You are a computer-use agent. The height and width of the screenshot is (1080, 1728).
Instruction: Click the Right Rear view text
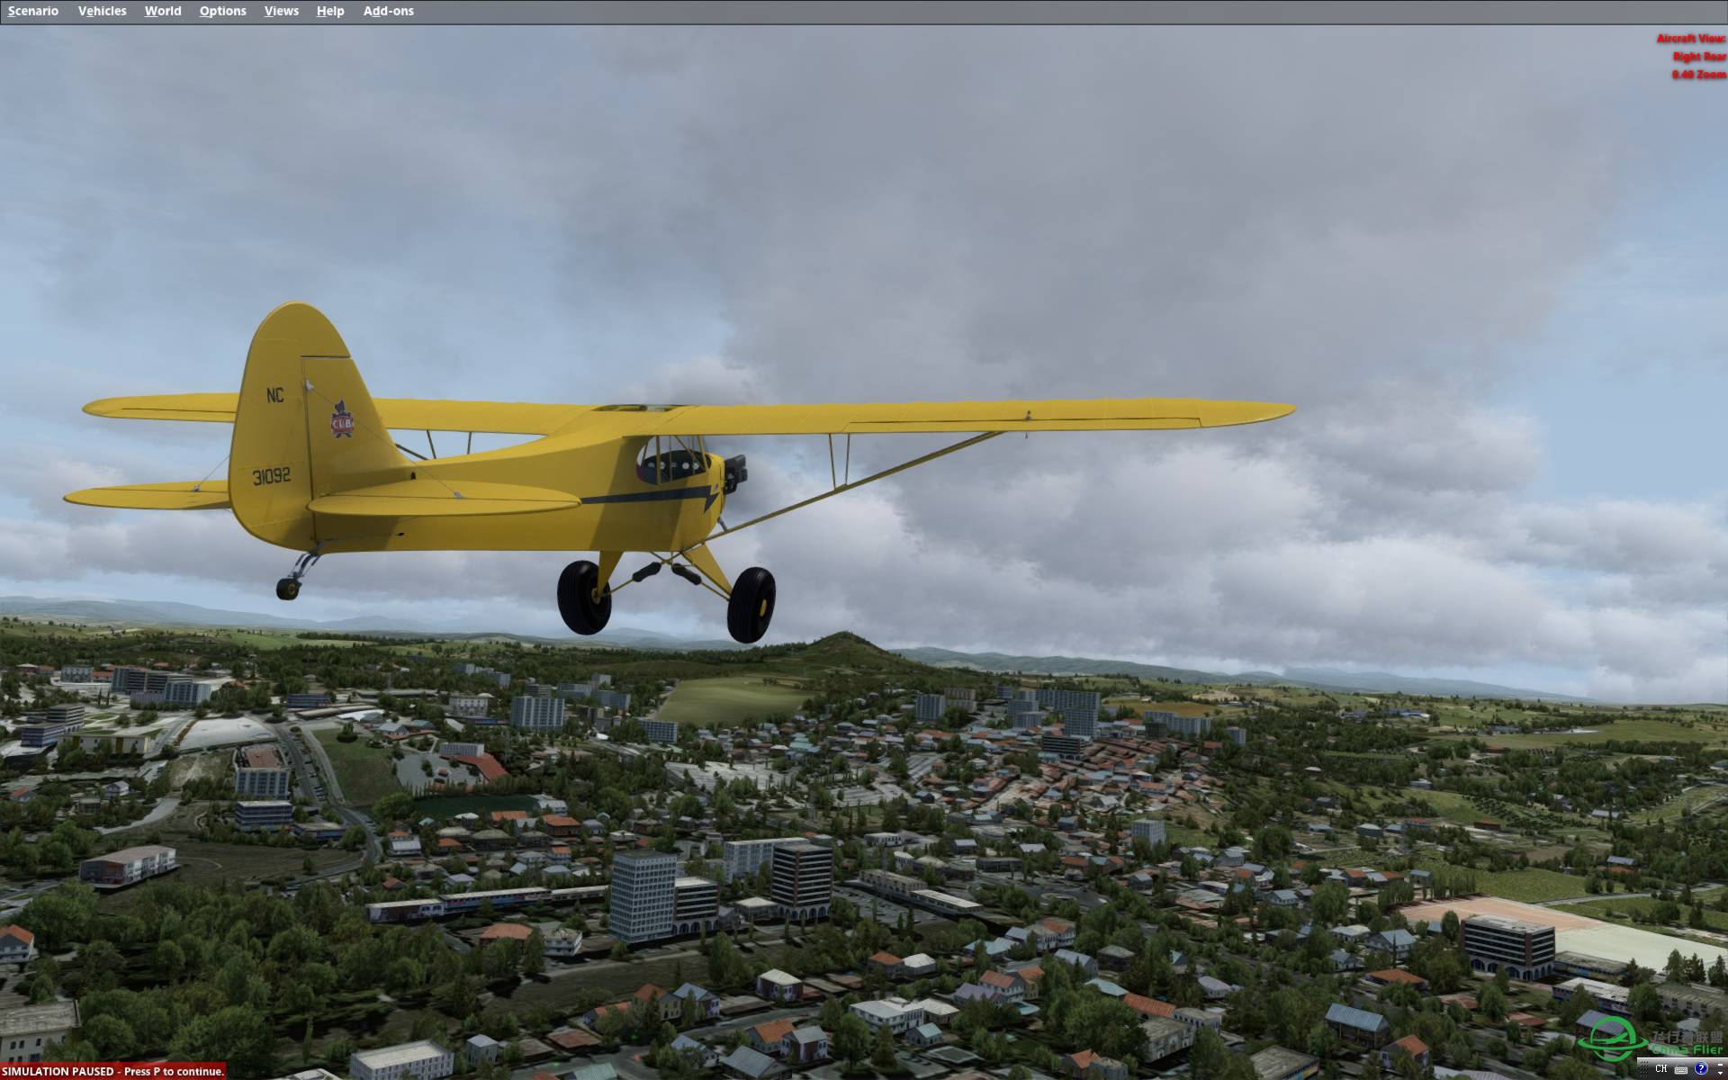[x=1698, y=57]
